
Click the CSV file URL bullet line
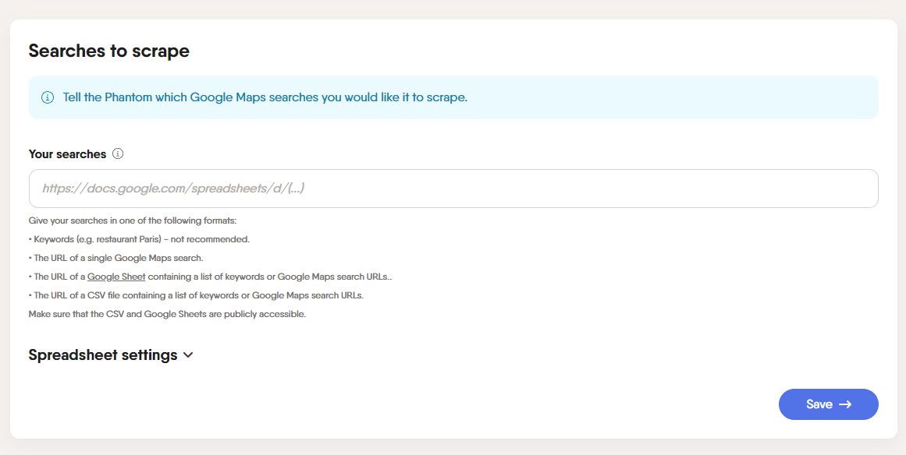pyautogui.click(x=196, y=295)
